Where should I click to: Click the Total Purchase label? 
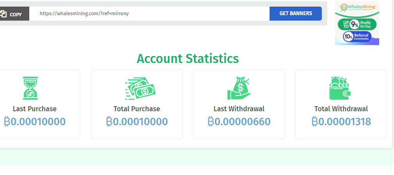click(x=137, y=109)
